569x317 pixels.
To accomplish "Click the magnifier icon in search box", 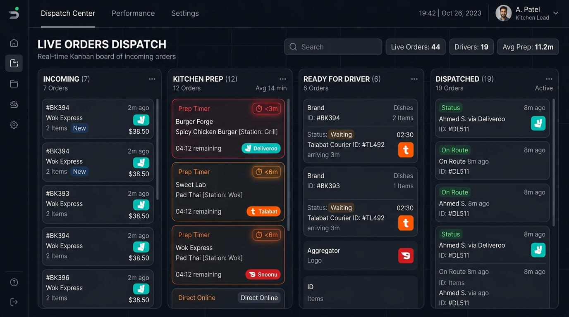I will coord(293,47).
